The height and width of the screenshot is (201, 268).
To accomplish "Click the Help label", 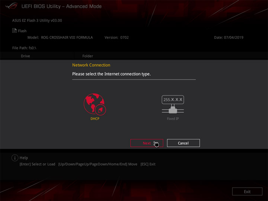I will [24, 158].
